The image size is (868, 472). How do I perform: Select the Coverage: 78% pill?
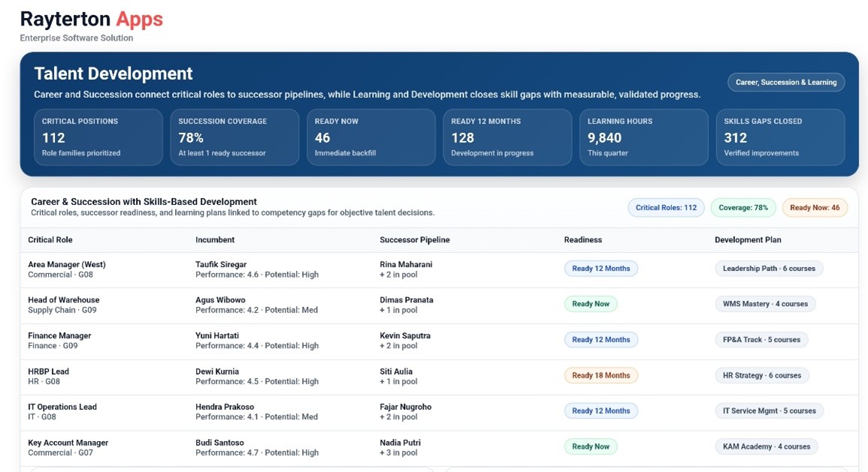coord(742,208)
